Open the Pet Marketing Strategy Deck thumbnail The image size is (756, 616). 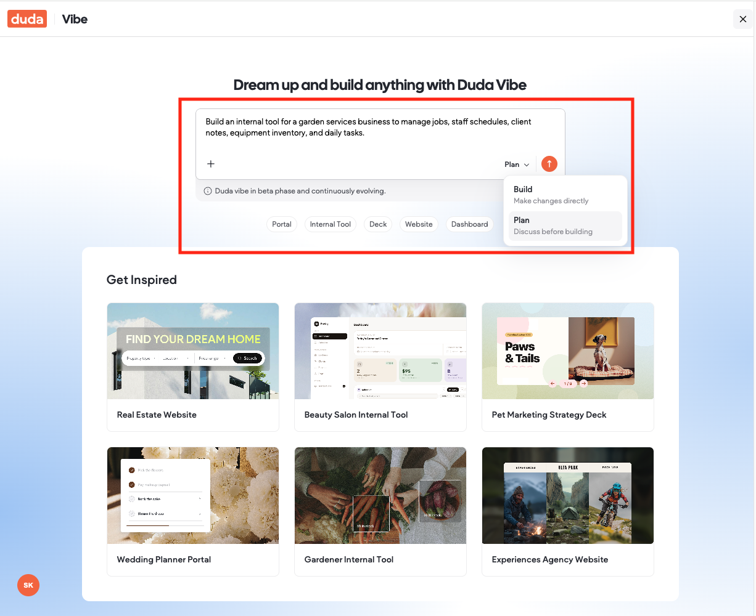tap(568, 351)
